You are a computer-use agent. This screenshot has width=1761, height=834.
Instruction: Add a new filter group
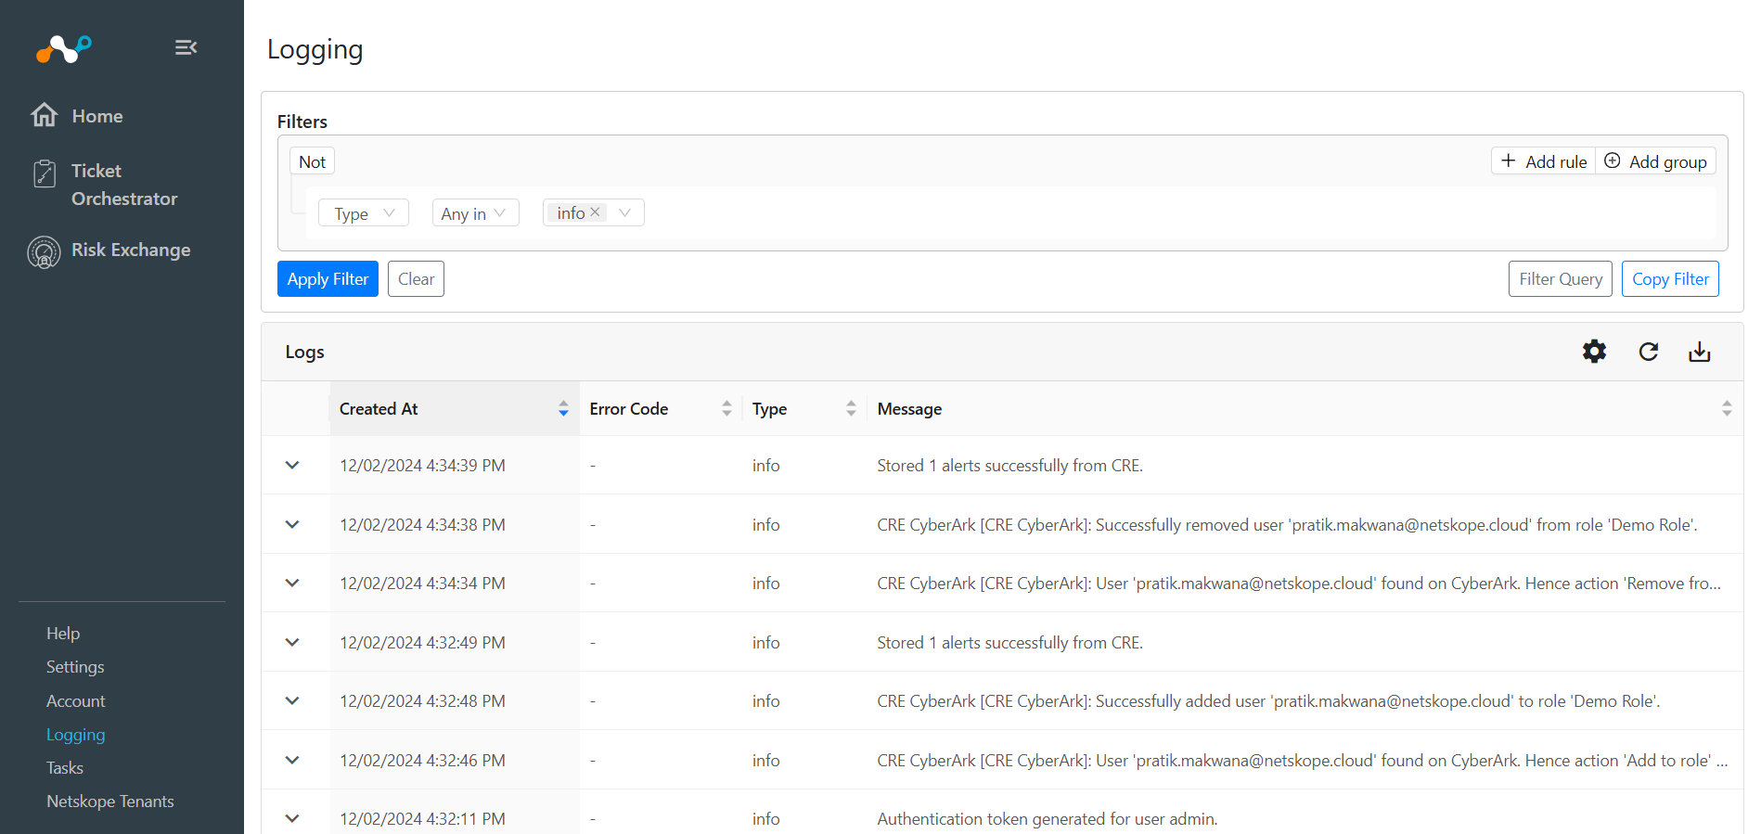click(1656, 161)
